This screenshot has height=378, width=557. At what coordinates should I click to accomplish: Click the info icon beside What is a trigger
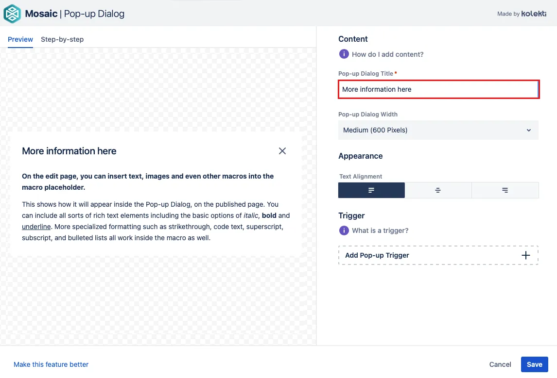tap(344, 230)
